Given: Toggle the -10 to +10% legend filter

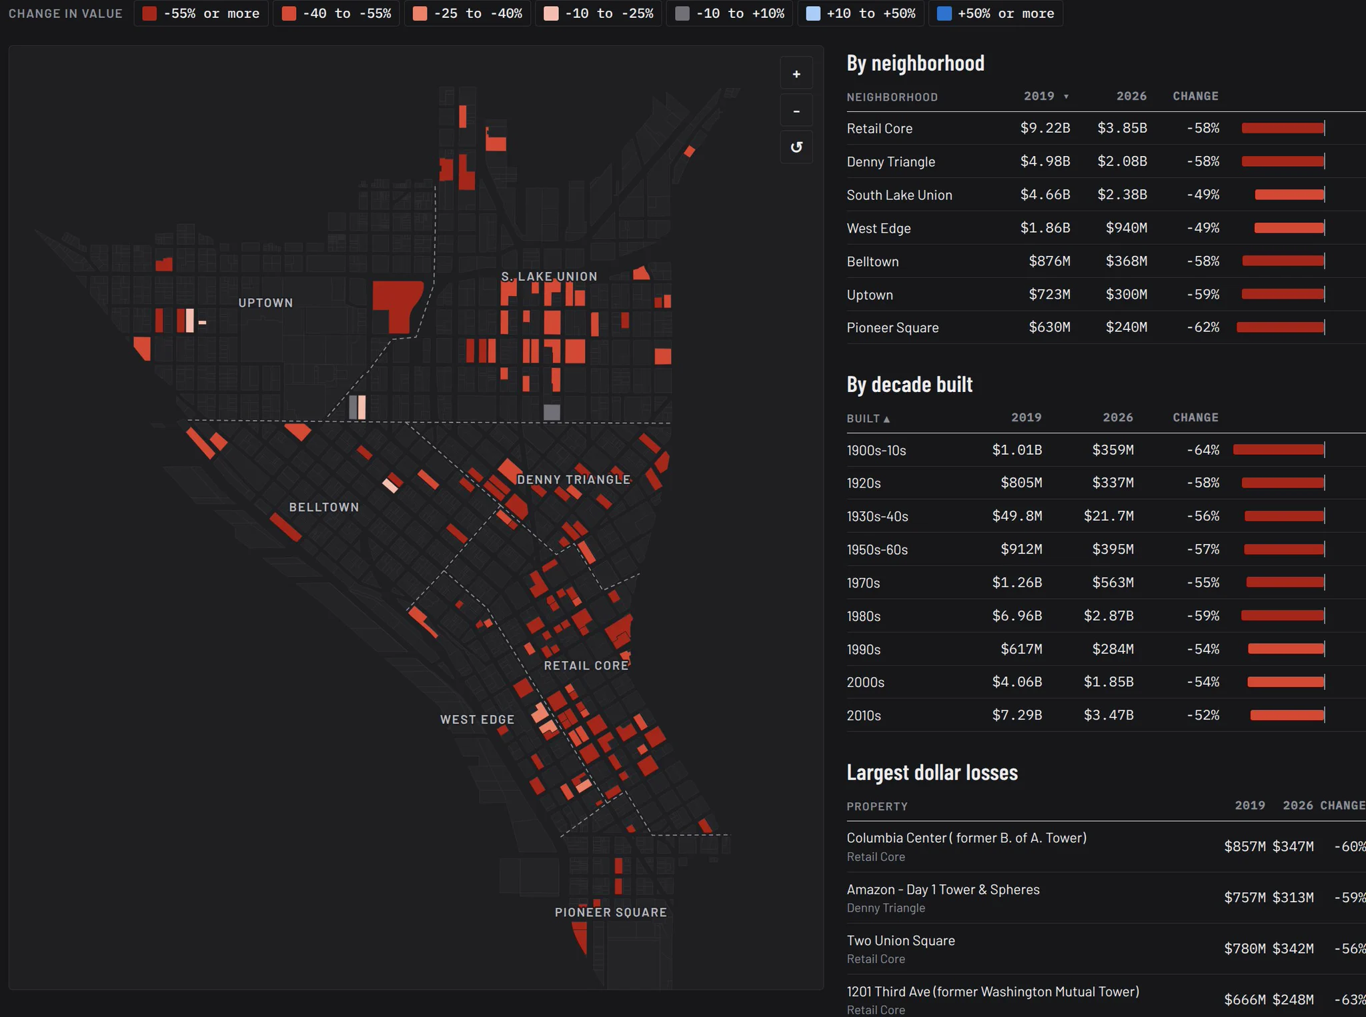Looking at the screenshot, I should tap(730, 13).
